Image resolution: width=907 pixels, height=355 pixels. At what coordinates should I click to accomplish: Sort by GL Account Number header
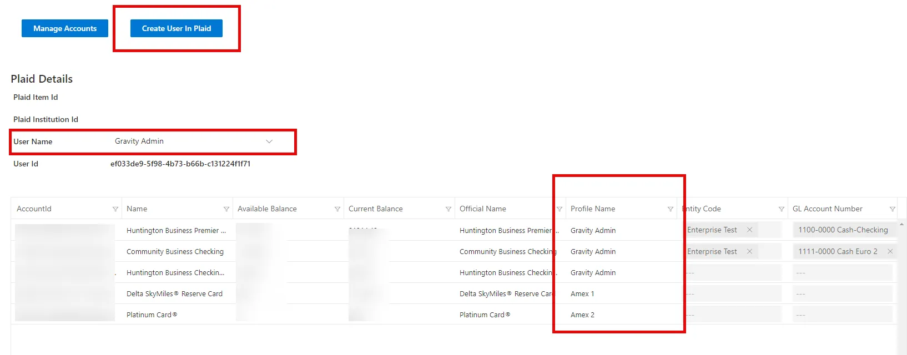[x=828, y=209]
